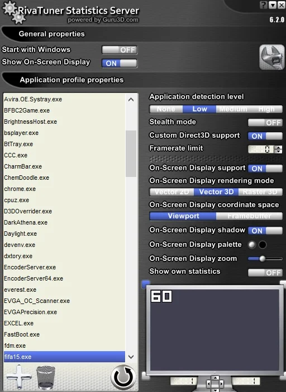
Task: Nudge OSD position right arrow under monitor
Action: (x=221, y=383)
